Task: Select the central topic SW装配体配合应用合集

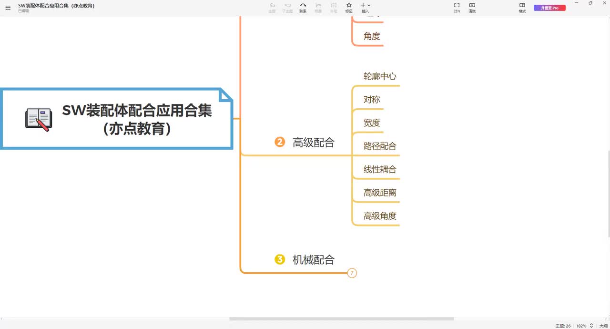Action: click(116, 119)
